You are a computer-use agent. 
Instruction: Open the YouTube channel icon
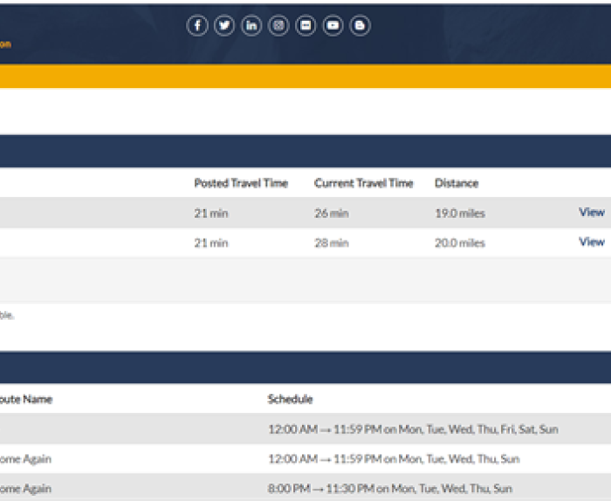[333, 26]
